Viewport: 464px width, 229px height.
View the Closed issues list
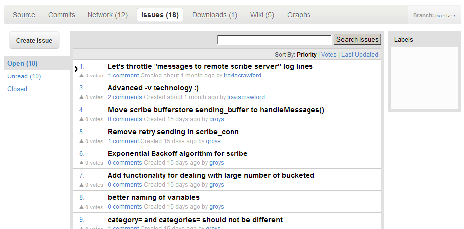click(x=17, y=89)
